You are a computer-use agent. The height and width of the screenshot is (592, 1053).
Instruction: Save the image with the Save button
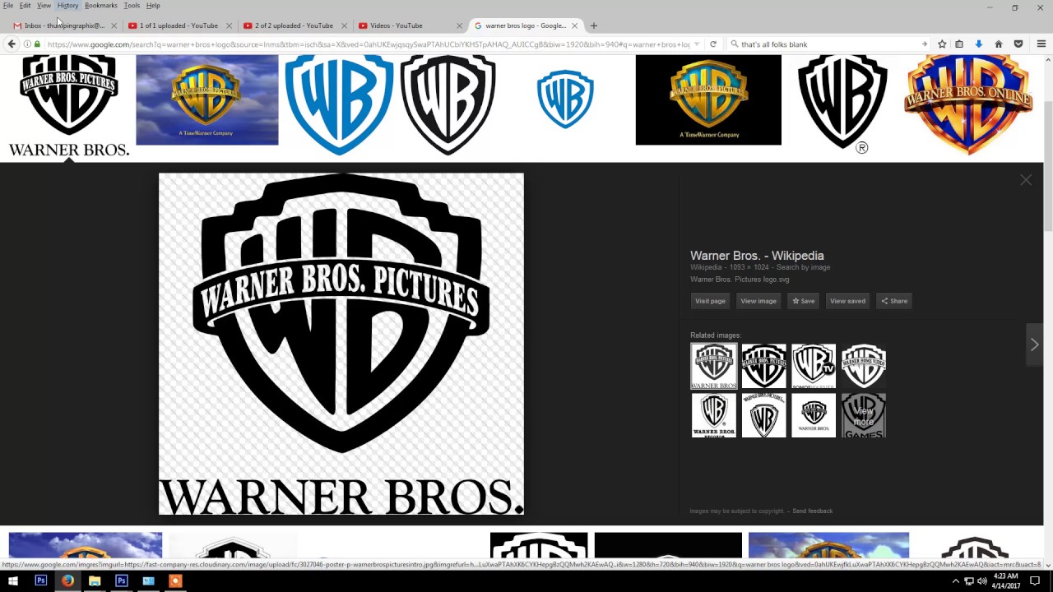coord(804,301)
